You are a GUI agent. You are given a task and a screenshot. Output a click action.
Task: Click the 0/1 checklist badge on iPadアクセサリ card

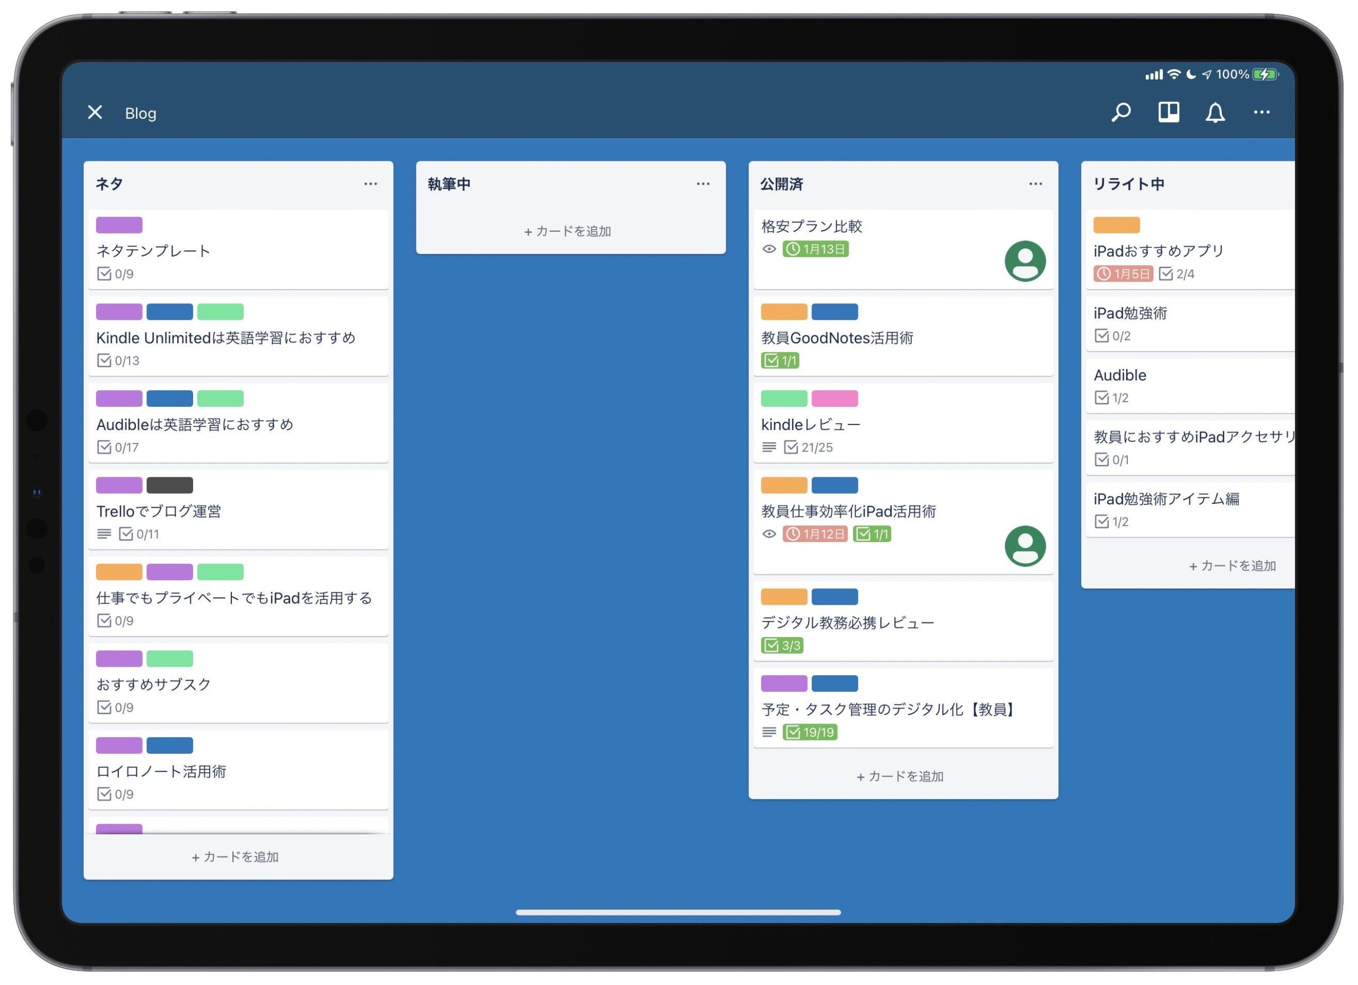click(1112, 460)
